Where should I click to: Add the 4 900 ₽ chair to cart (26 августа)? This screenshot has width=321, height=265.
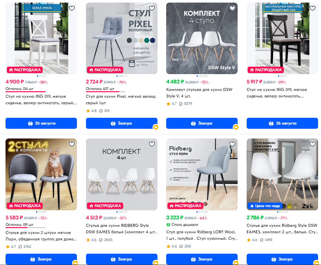pos(41,123)
